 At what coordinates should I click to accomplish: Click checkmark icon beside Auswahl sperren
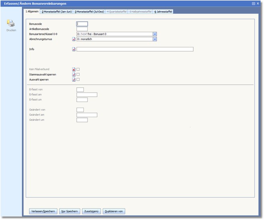point(74,80)
